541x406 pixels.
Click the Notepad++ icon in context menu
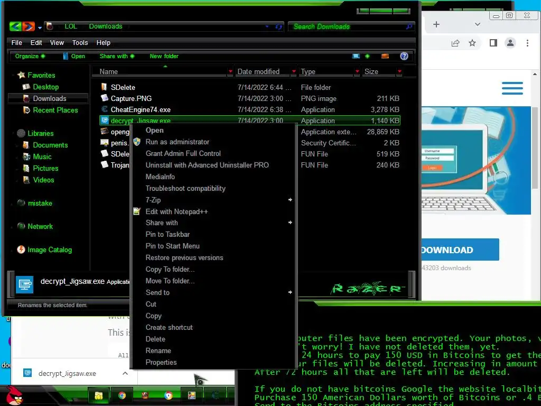(137, 211)
